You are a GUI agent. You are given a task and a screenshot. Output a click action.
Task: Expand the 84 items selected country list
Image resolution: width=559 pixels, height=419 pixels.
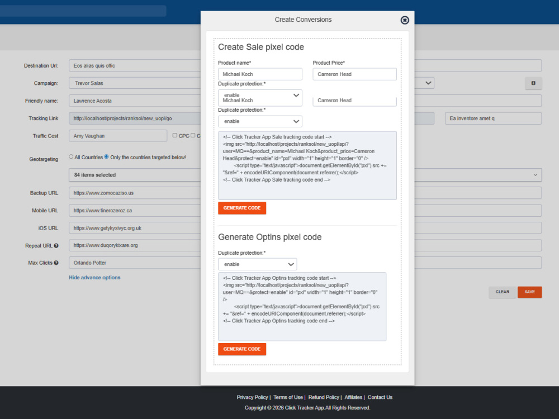click(x=305, y=175)
